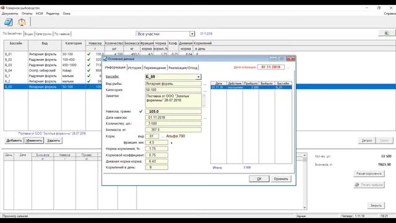Click the Заметки notes text area
This screenshot has height=223, width=396.
click(x=173, y=100)
